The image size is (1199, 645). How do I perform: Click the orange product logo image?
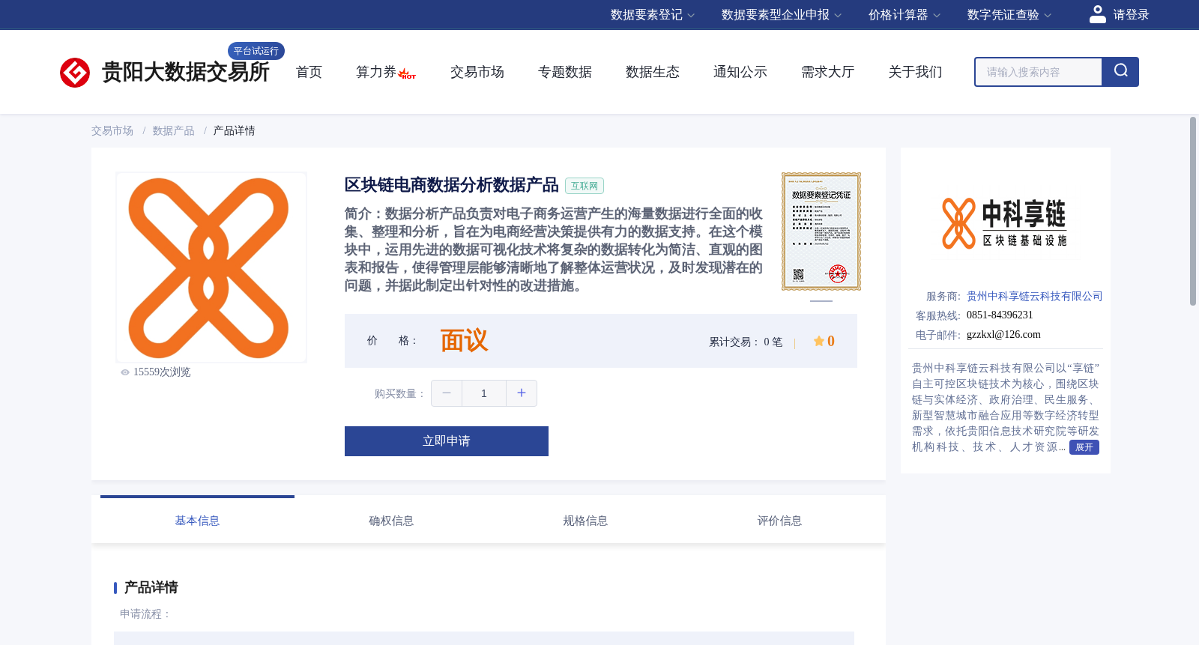tap(211, 267)
